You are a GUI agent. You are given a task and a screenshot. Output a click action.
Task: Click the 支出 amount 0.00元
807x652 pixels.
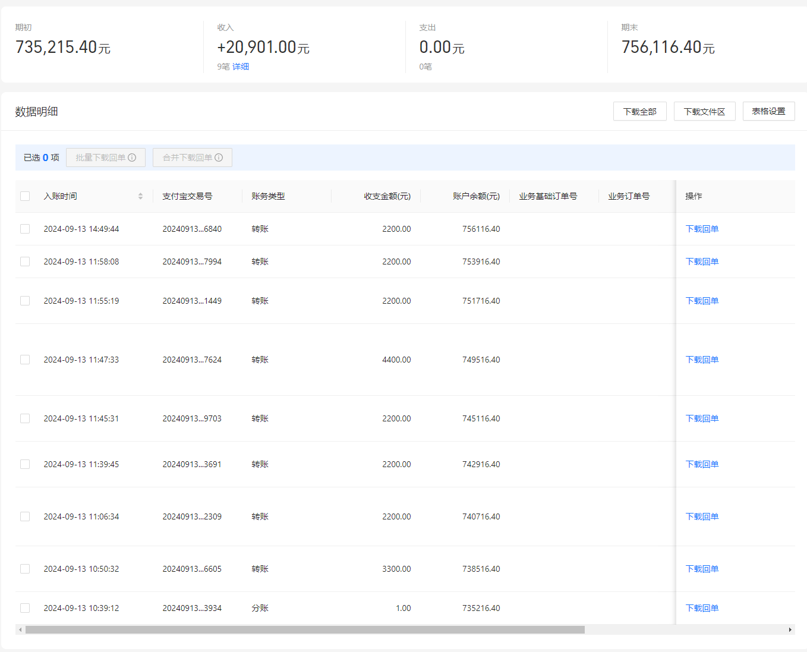coord(442,47)
